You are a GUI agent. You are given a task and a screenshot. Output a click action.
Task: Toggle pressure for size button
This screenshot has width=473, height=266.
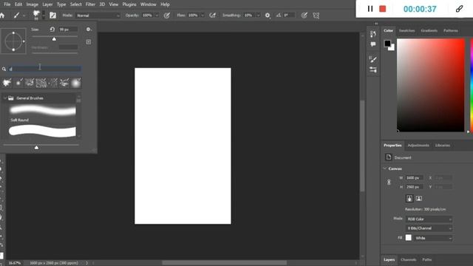tap(304, 16)
